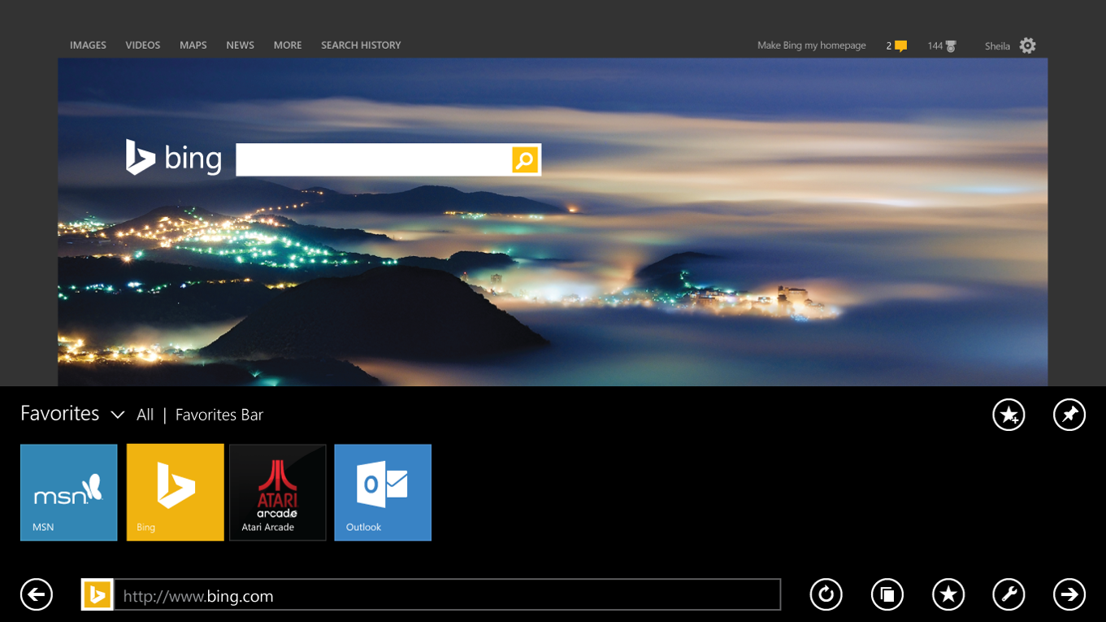Click the Sheila account name

pos(997,46)
